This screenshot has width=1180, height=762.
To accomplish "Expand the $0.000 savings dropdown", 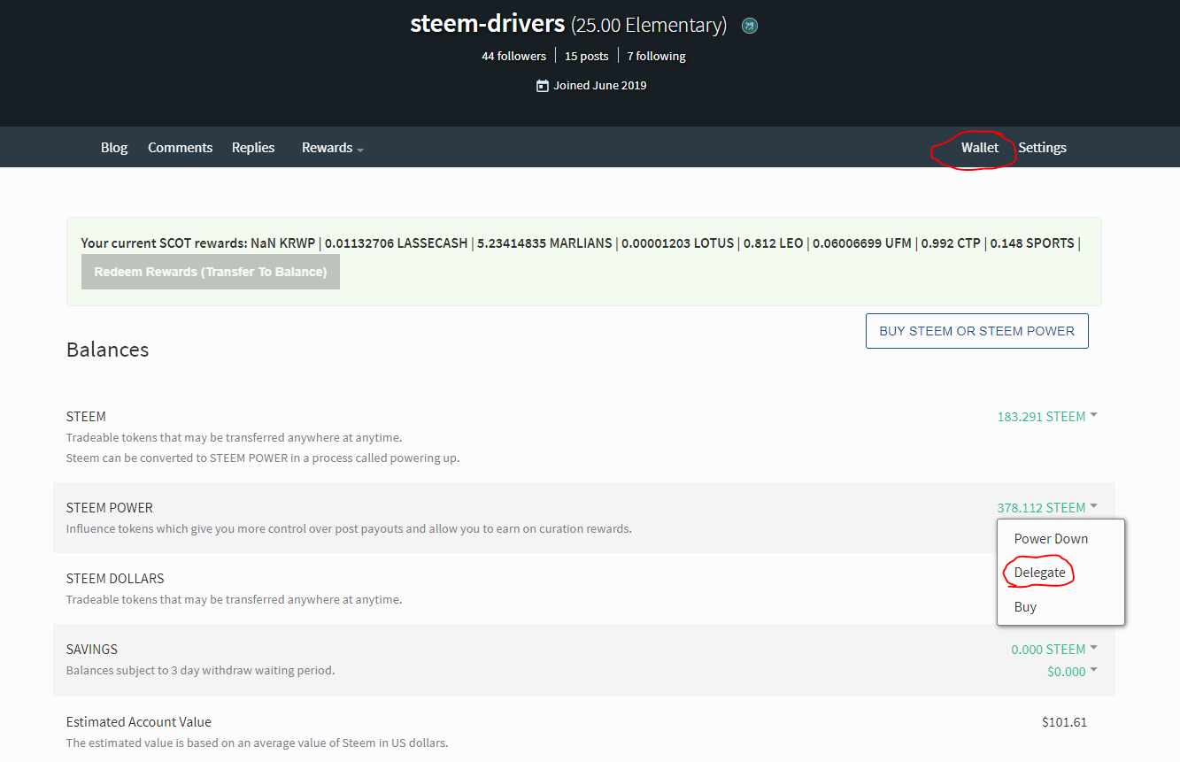I will coord(1072,672).
